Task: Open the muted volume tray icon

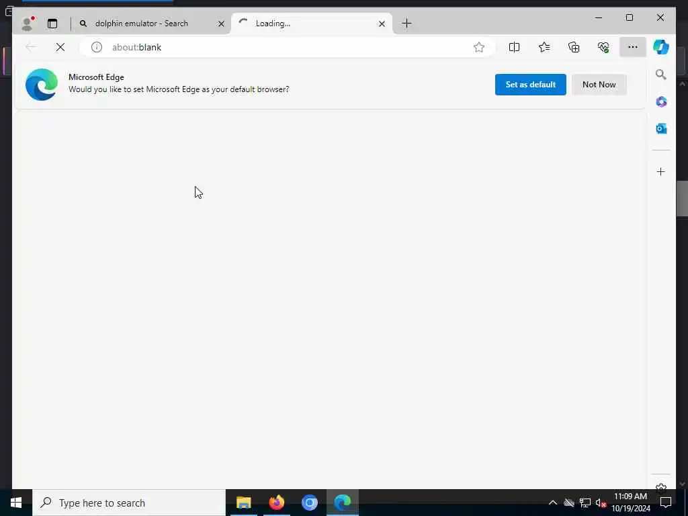Action: tap(601, 503)
